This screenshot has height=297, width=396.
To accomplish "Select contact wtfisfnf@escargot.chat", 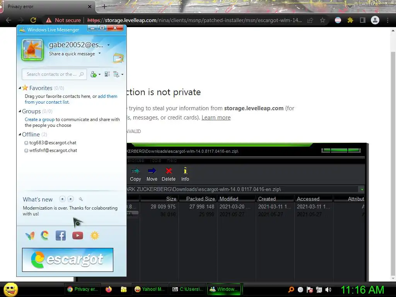I will [x=53, y=150].
